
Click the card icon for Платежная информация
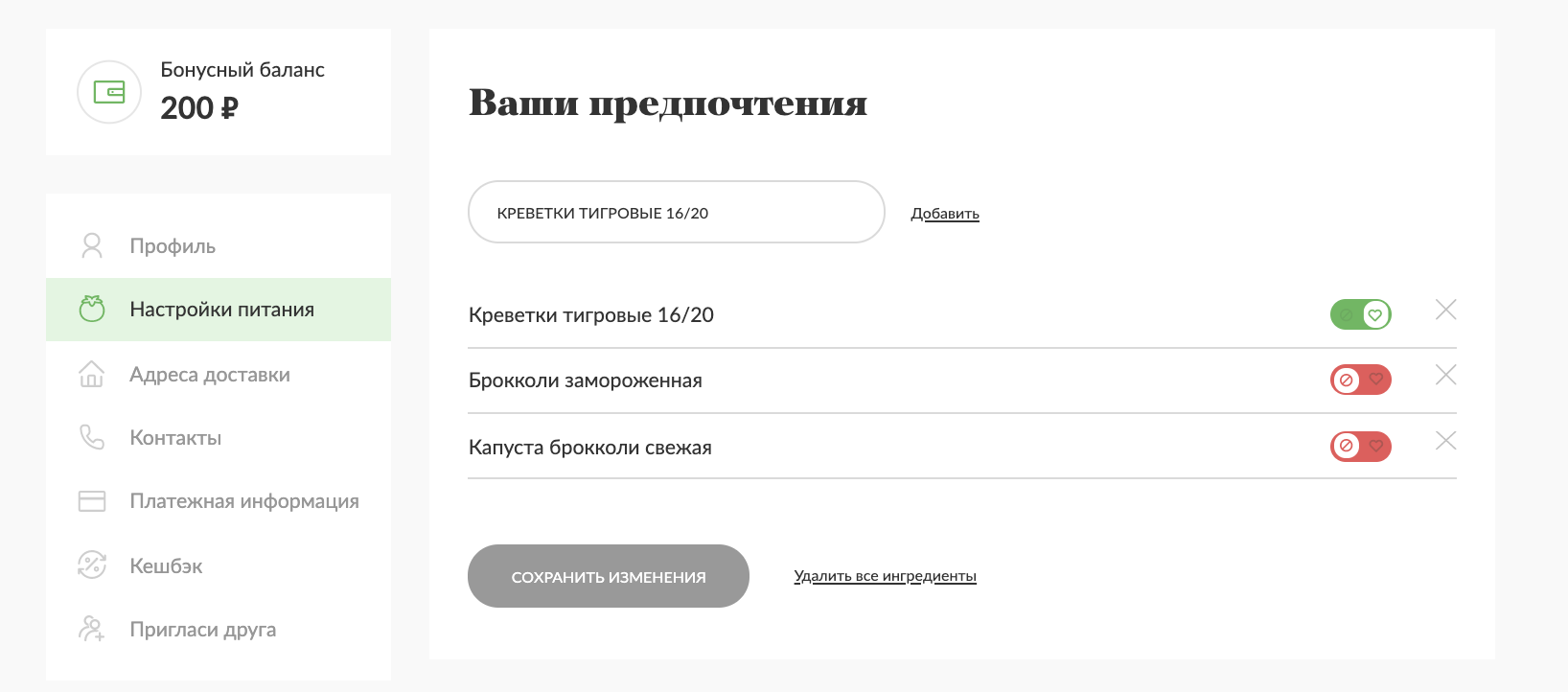point(92,501)
